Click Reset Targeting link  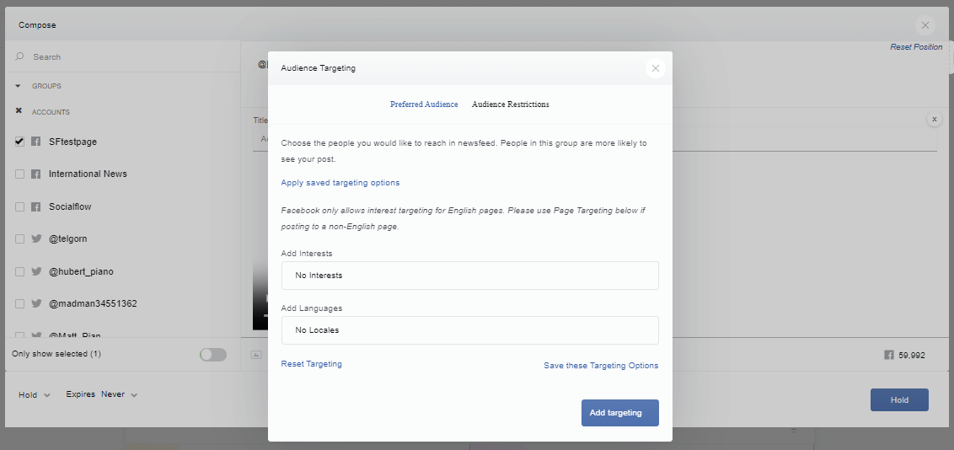click(312, 364)
